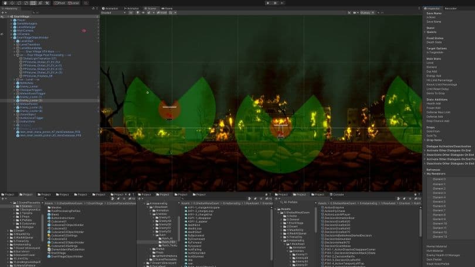The height and width of the screenshot is (267, 475).
Task: Switch to the Recorder tab
Action: (450, 8)
